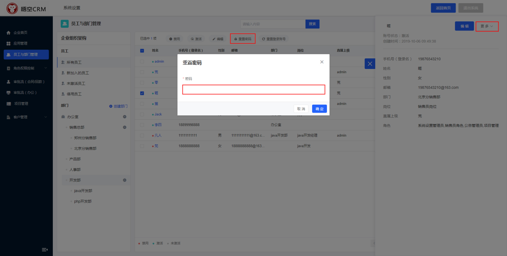
Task: Click the 审批流(合同/回款) person icon
Action: pos(9,82)
